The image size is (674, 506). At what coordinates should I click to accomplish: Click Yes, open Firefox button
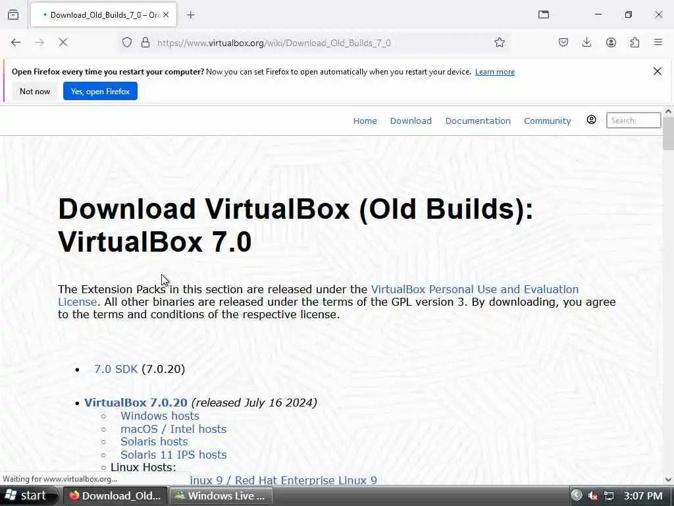[100, 91]
